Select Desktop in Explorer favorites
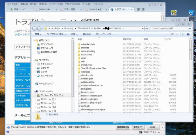This screenshot has width=196, height=135. [47, 48]
